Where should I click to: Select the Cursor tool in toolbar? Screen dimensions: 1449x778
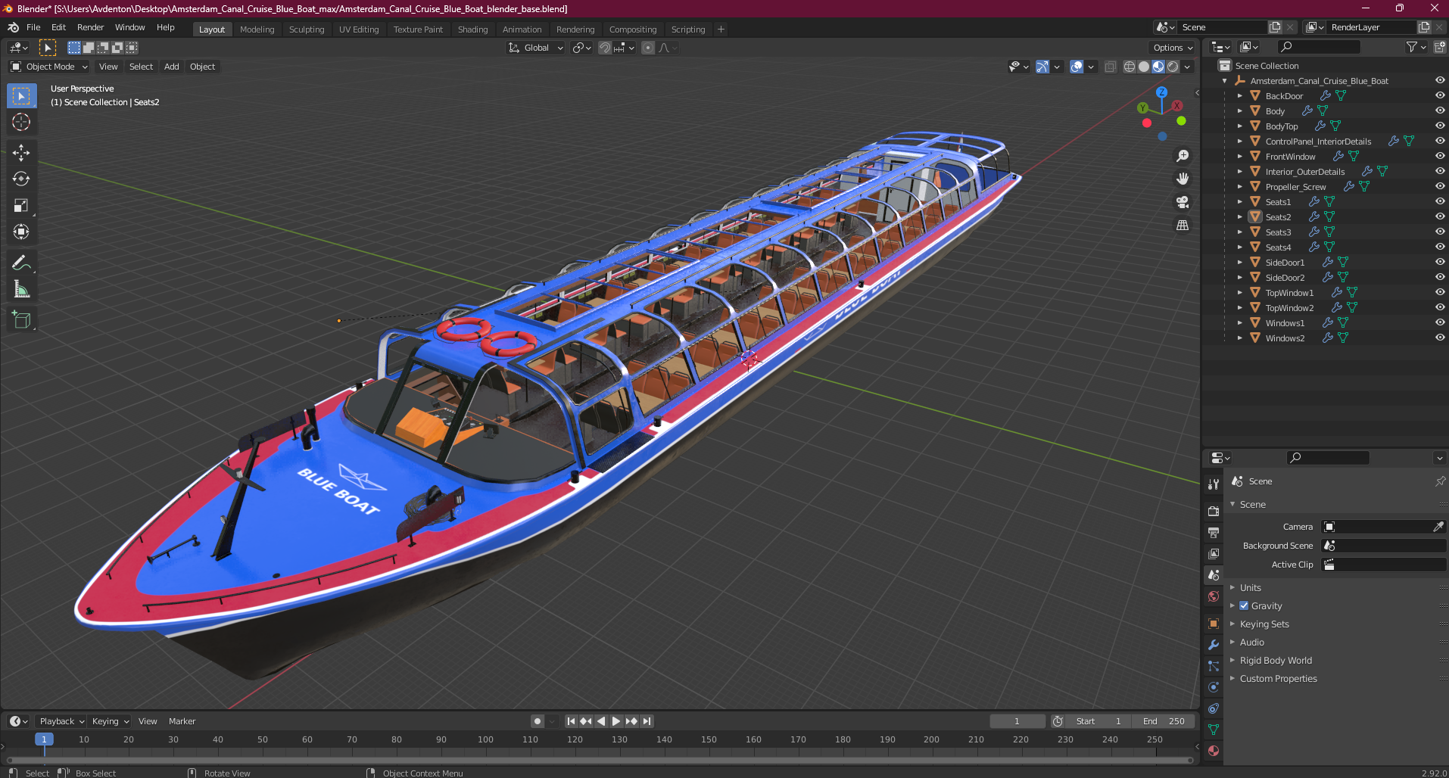[21, 122]
